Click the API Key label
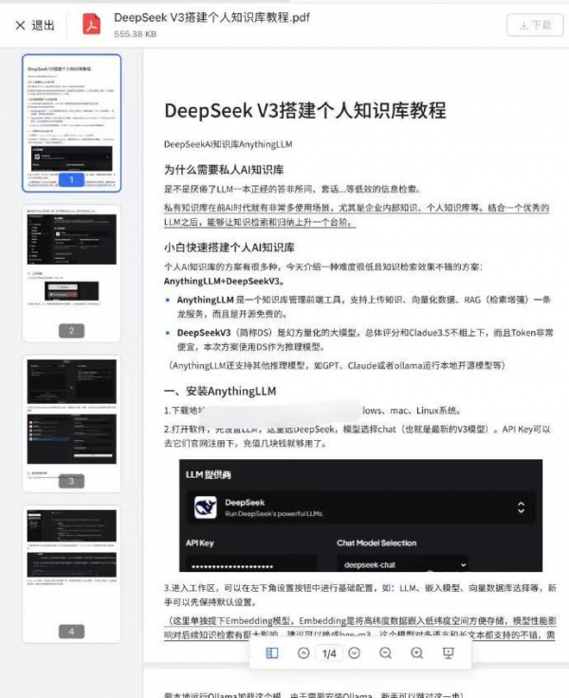Image resolution: width=569 pixels, height=698 pixels. (x=200, y=543)
